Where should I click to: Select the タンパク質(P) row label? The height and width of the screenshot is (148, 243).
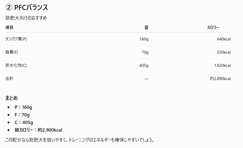[x=16, y=39]
